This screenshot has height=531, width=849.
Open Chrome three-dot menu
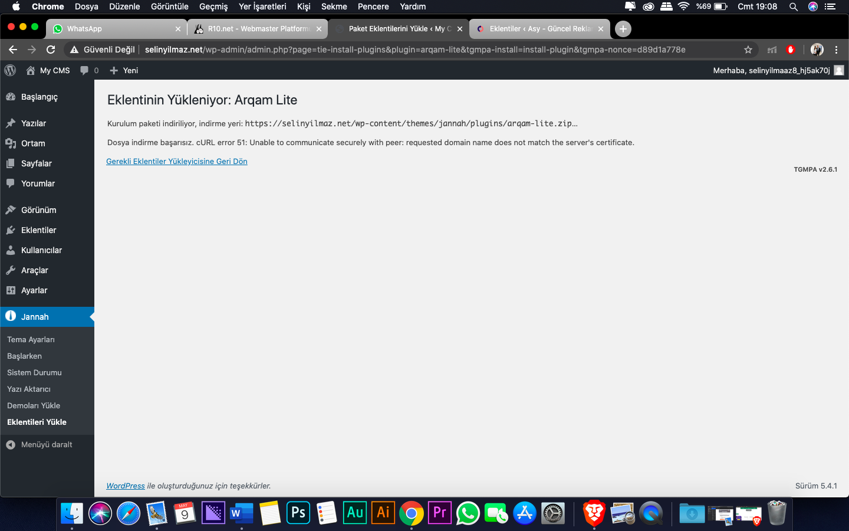tap(836, 50)
